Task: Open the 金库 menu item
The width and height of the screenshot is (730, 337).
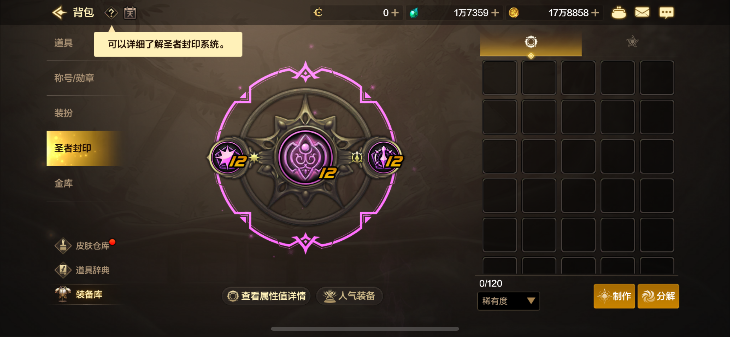Action: click(64, 183)
